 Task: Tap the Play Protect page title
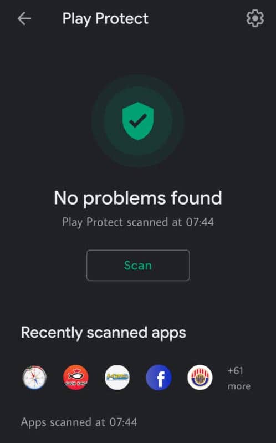pyautogui.click(x=105, y=19)
